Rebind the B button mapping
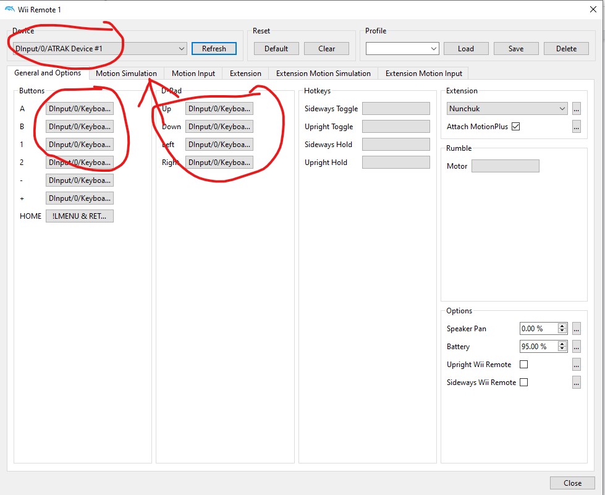This screenshot has width=605, height=495. point(80,127)
